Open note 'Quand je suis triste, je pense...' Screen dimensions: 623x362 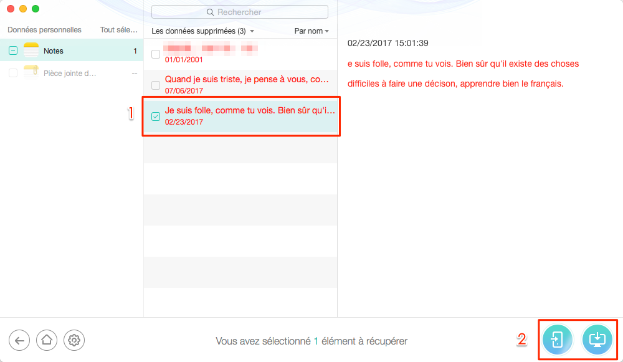coord(240,85)
